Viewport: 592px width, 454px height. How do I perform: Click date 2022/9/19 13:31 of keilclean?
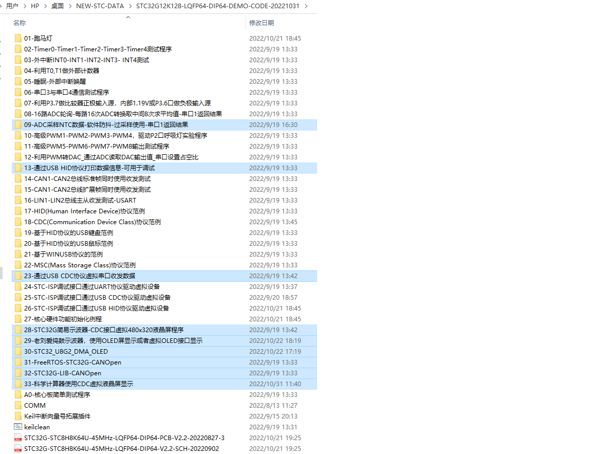tap(273, 427)
